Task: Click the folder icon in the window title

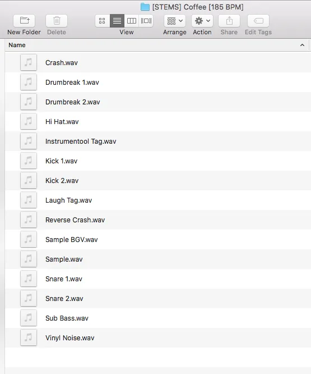Action: [145, 7]
